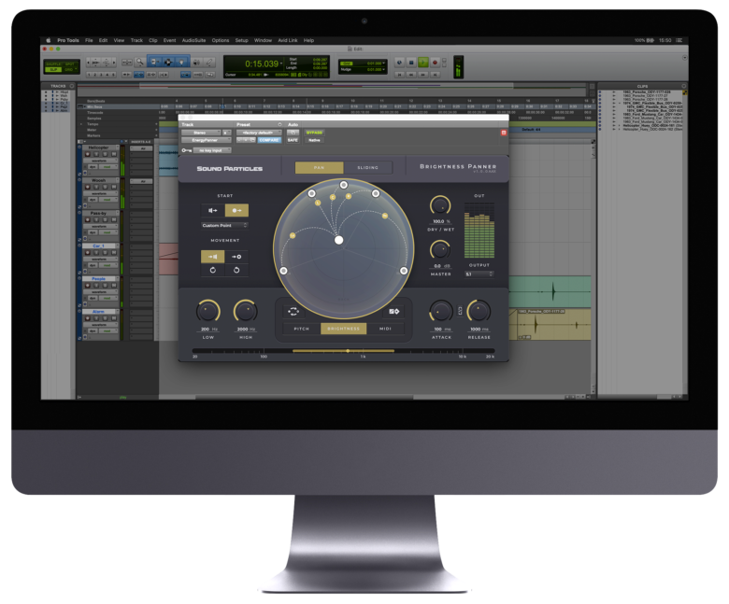Viewport: 729px width, 604px height.
Task: Click the white center point in panner
Action: [339, 240]
